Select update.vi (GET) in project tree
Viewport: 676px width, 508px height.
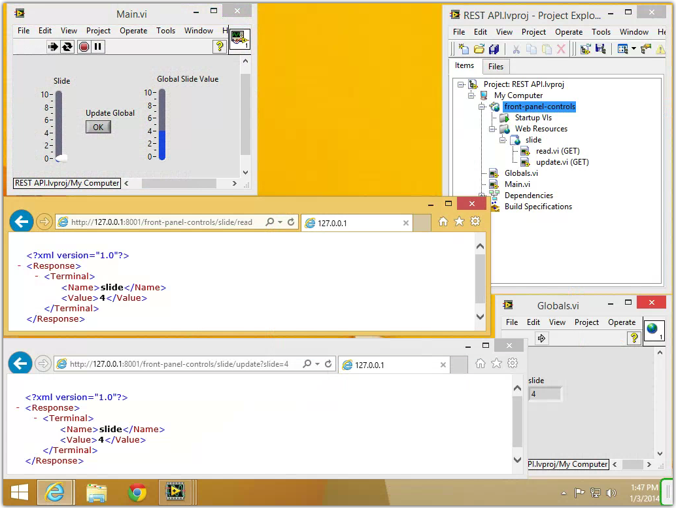click(x=562, y=162)
